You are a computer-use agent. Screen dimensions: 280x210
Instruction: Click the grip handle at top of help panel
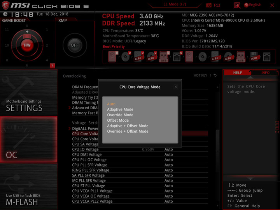tap(250, 78)
